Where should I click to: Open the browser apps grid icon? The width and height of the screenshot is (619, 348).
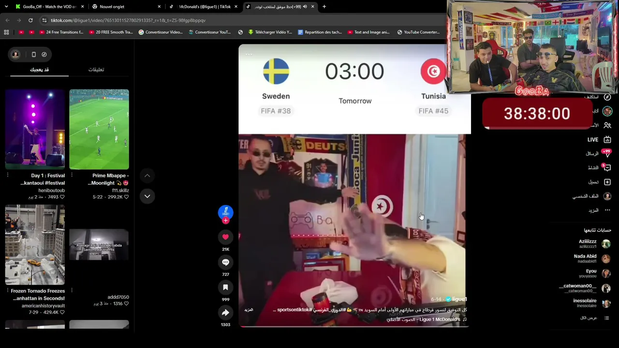(x=6, y=32)
